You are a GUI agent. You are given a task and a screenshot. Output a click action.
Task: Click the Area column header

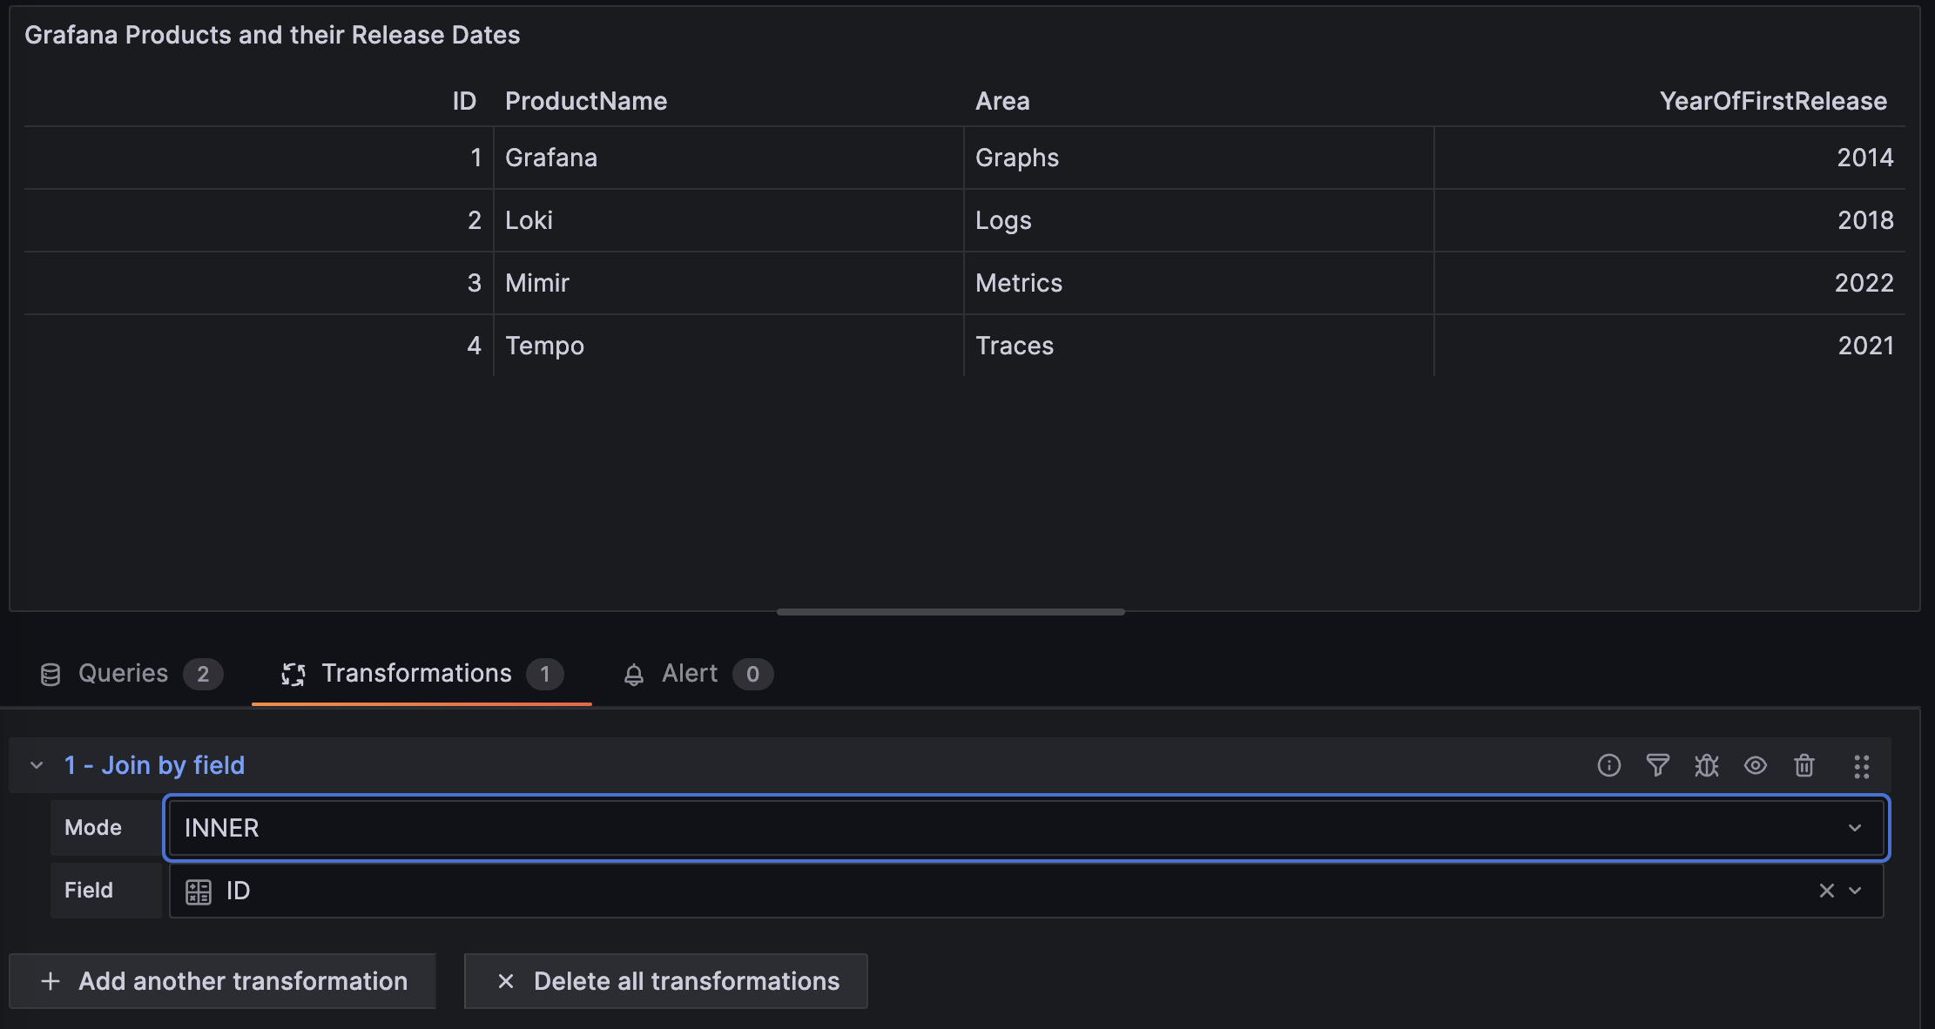point(1002,101)
